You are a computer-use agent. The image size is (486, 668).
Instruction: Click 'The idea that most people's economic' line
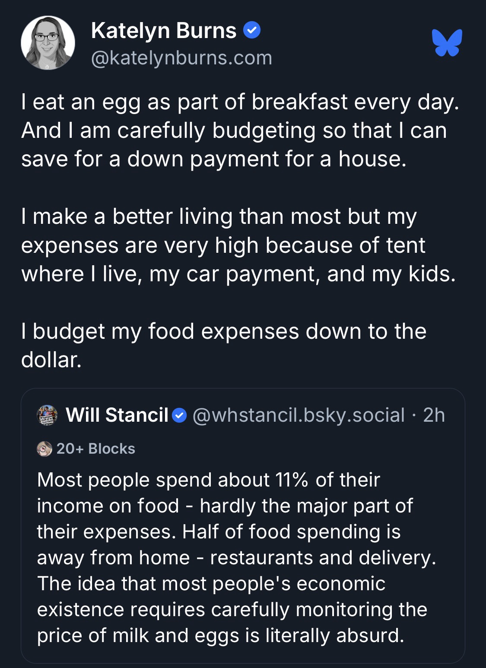click(211, 584)
